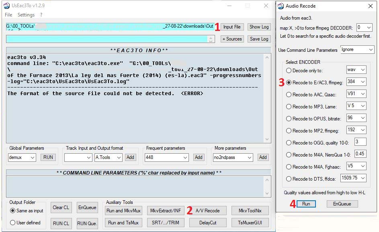Select Same as input output folder
The height and width of the screenshot is (232, 379).
pos(27,211)
